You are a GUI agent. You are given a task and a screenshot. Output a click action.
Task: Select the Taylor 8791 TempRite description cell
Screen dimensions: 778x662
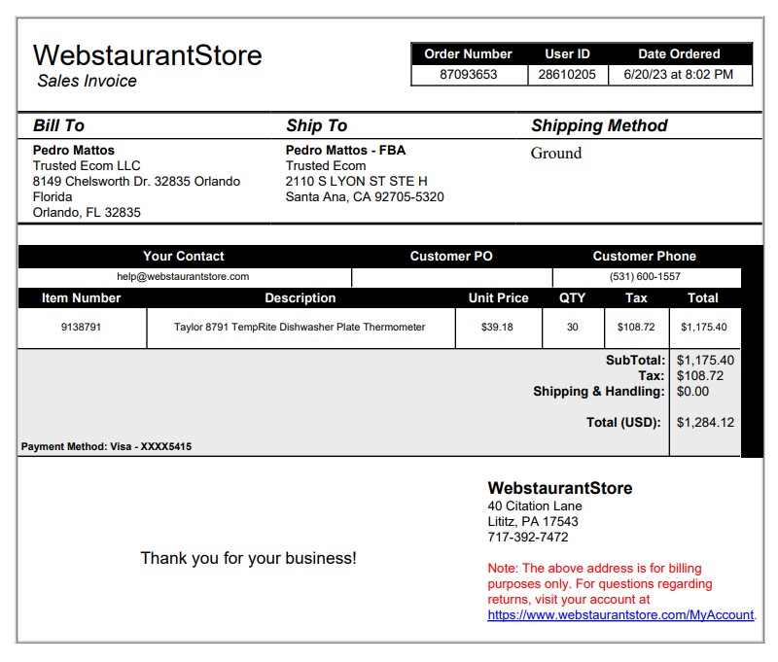(x=300, y=328)
